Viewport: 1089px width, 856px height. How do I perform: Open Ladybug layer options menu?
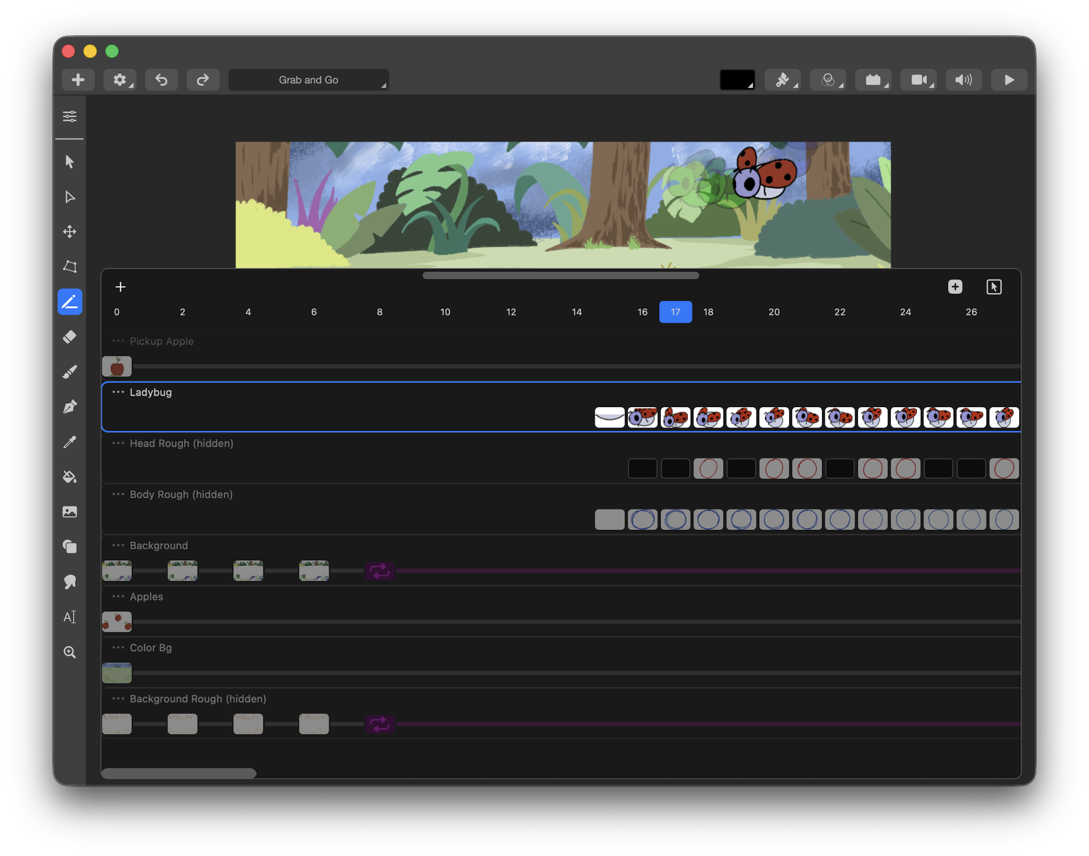pyautogui.click(x=118, y=392)
